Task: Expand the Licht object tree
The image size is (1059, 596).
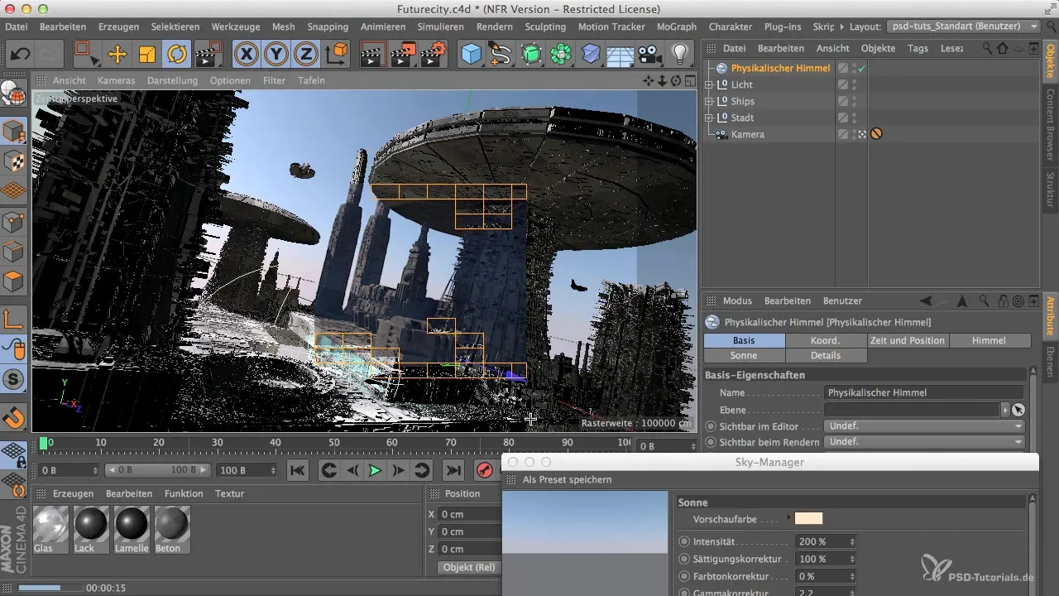Action: tap(708, 84)
